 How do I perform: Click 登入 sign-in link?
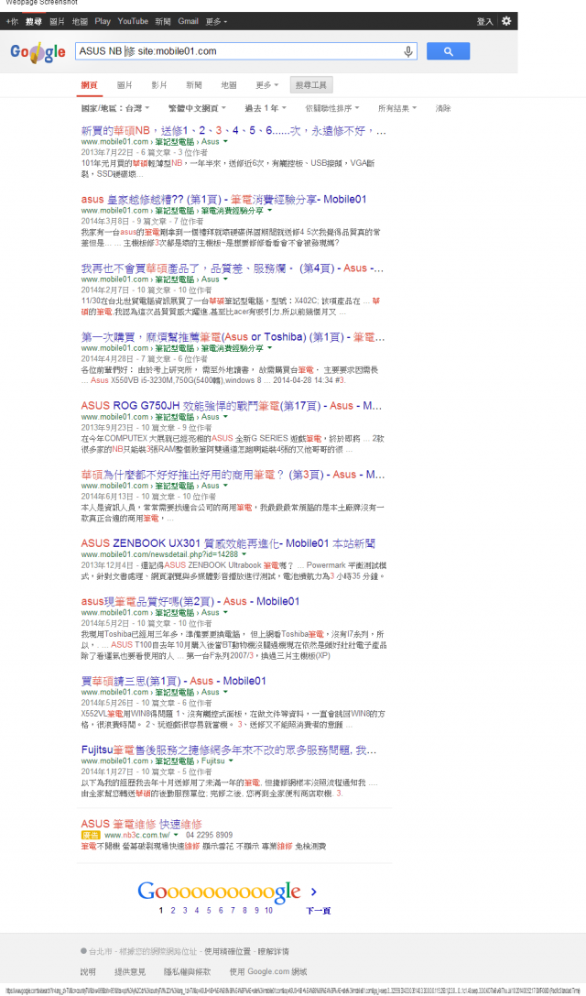pyautogui.click(x=485, y=22)
